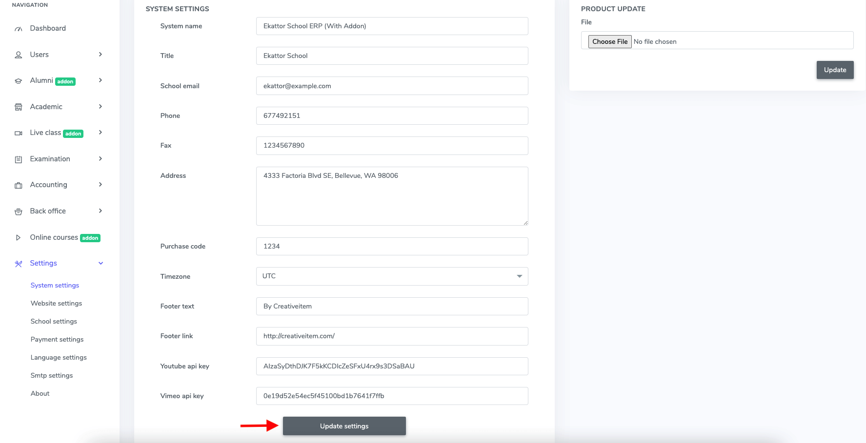Open Website settings from sidebar
The height and width of the screenshot is (443, 866).
[x=56, y=303]
